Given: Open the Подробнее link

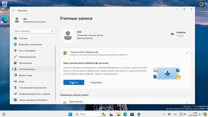Looking at the screenshot, I should (x=96, y=82).
